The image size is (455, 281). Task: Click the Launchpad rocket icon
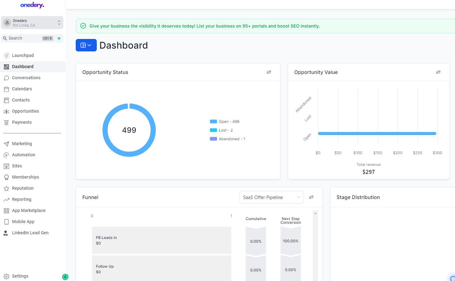point(6,56)
